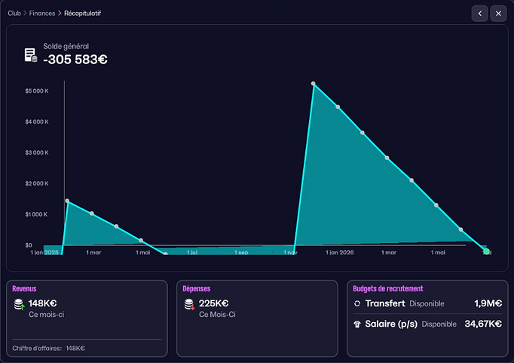Open the Club breadcrumb link
This screenshot has height=363, width=514.
point(14,14)
